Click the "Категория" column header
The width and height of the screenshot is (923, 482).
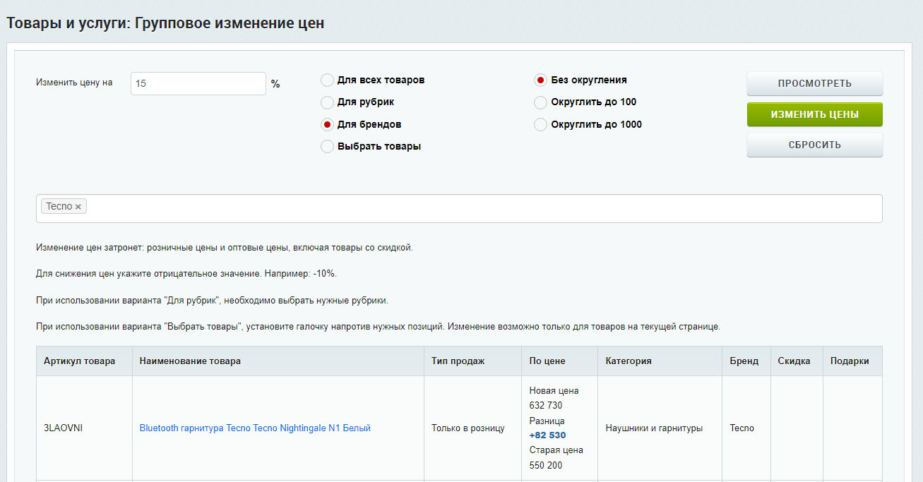(629, 361)
